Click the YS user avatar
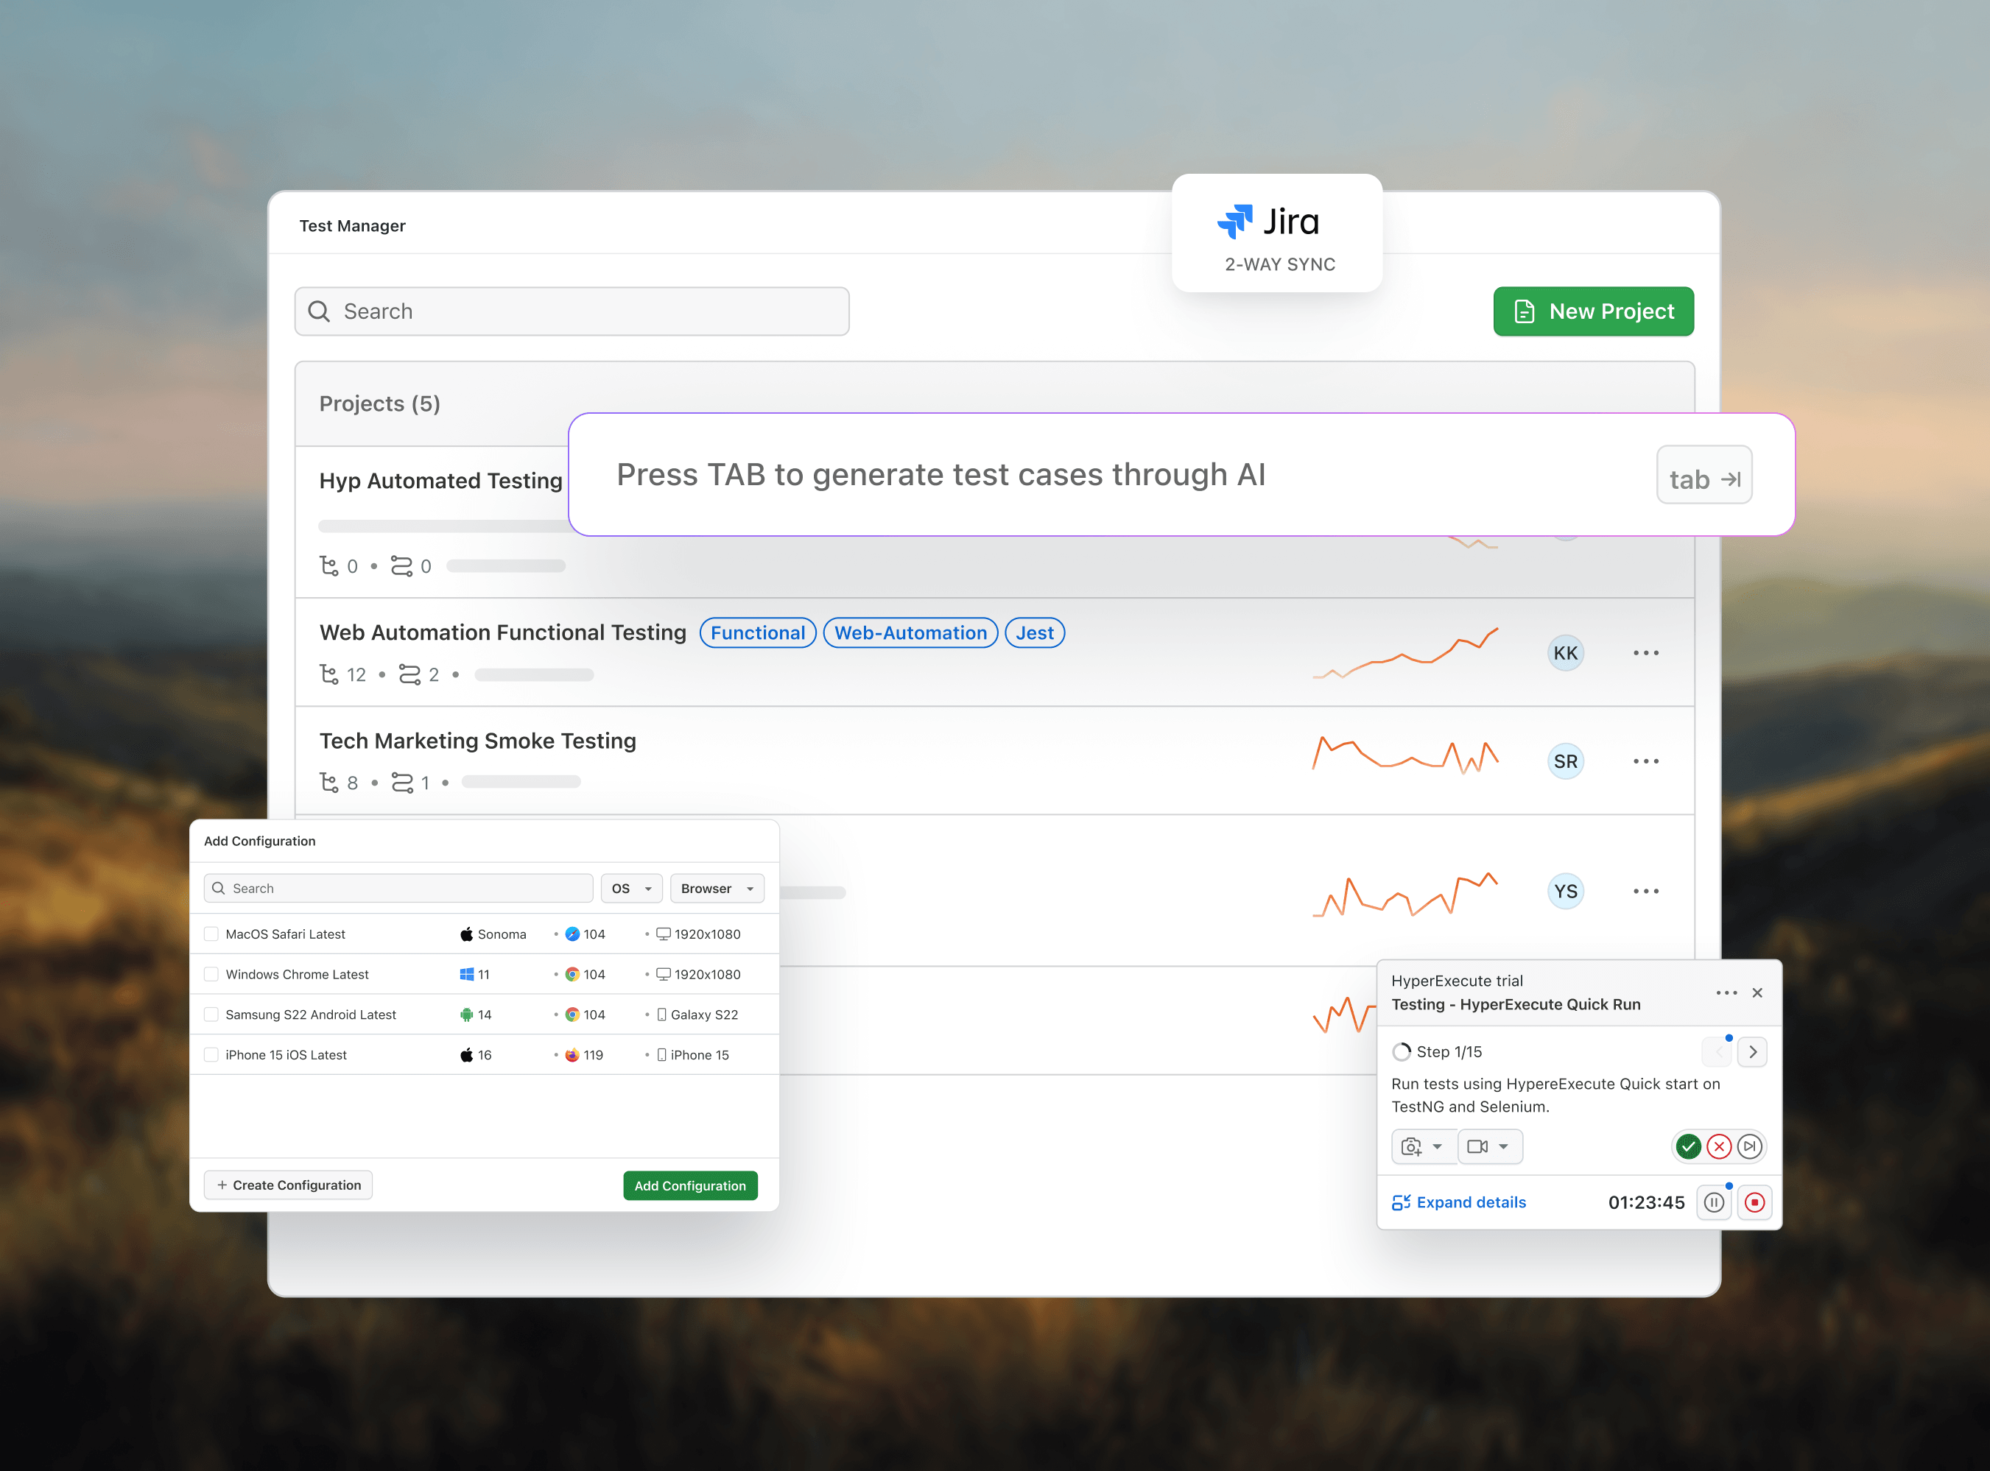This screenshot has height=1471, width=1990. [1565, 892]
